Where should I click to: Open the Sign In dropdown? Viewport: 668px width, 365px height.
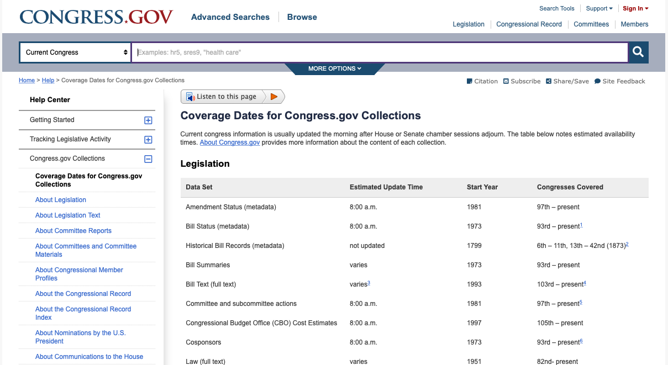(x=636, y=8)
